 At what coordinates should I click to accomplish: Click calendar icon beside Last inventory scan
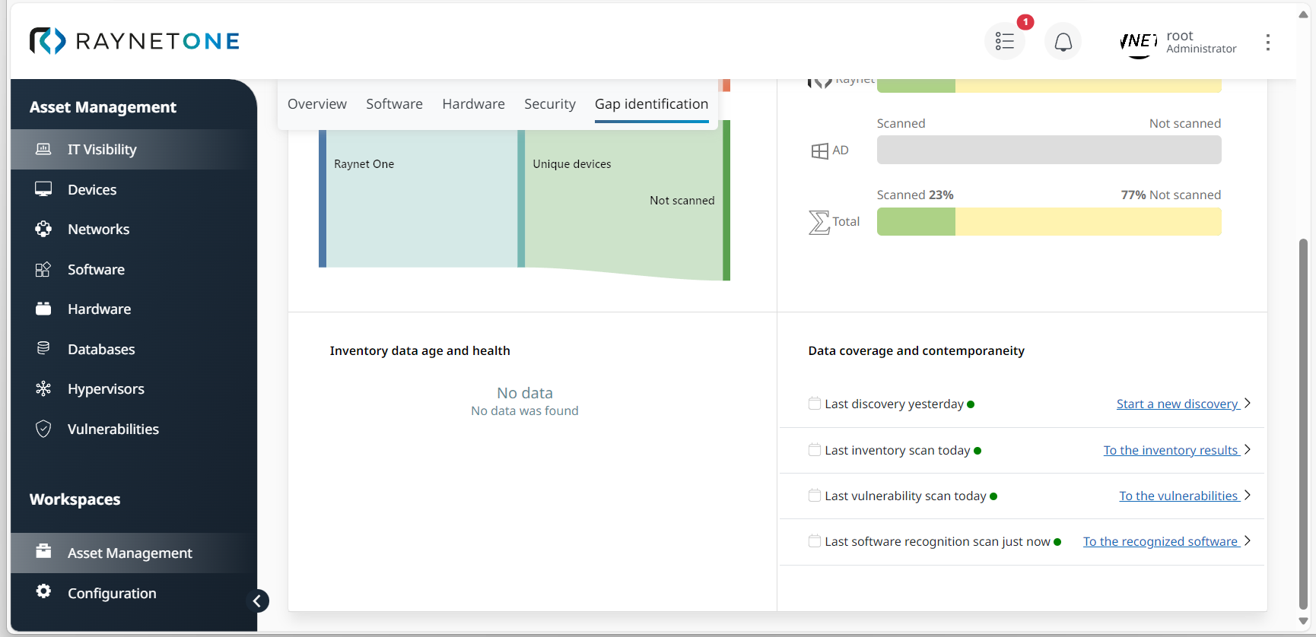[814, 450]
